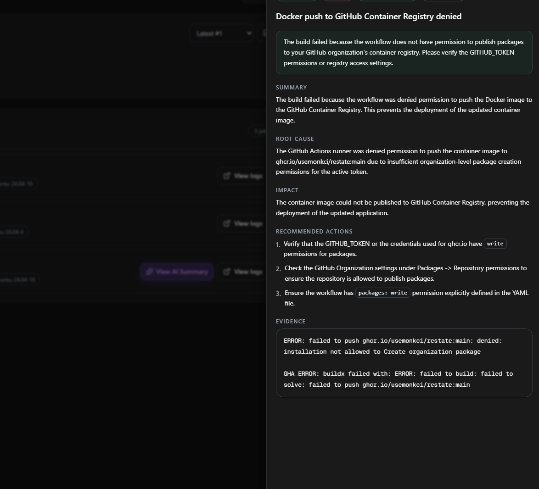Click recommended action 2 about Organization settings
The height and width of the screenshot is (489, 539).
coord(405,273)
